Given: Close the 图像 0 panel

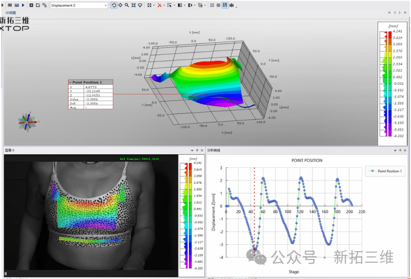Looking at the screenshot, I should coord(202,151).
